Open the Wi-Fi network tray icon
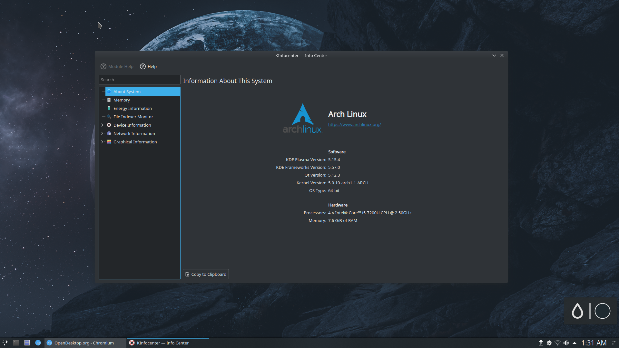This screenshot has width=619, height=348. (x=558, y=343)
